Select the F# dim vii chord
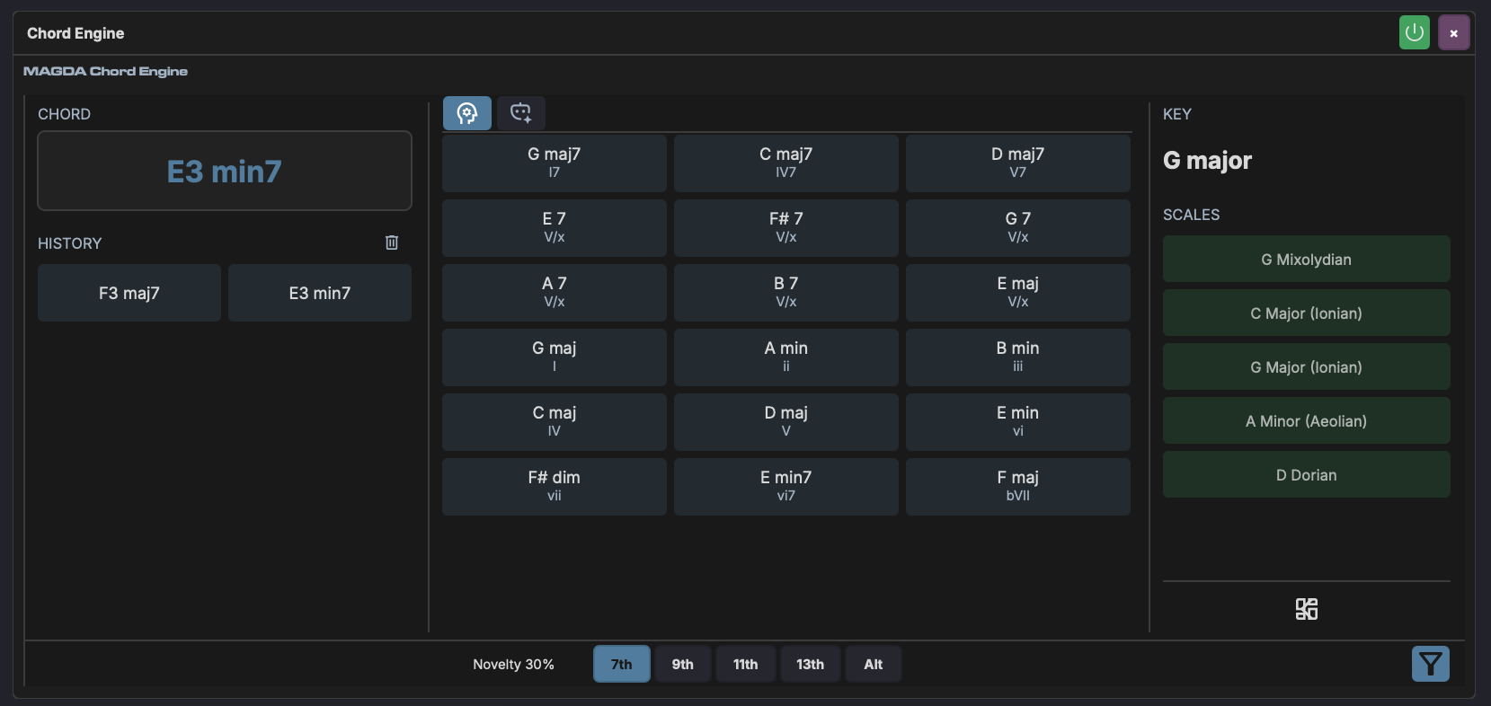 click(x=554, y=486)
